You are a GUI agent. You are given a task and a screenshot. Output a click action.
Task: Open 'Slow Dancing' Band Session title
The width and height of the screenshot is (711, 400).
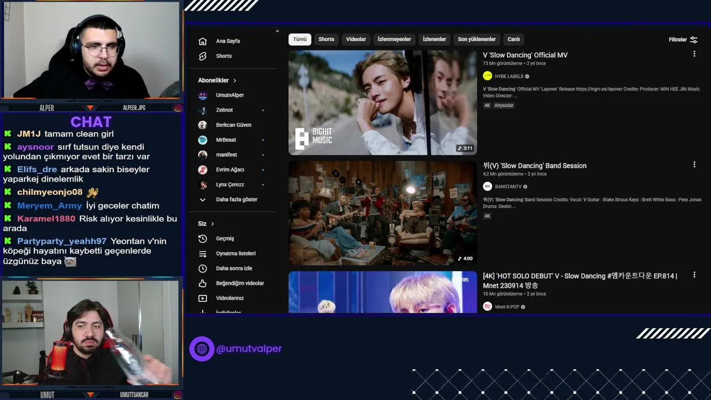coord(534,166)
